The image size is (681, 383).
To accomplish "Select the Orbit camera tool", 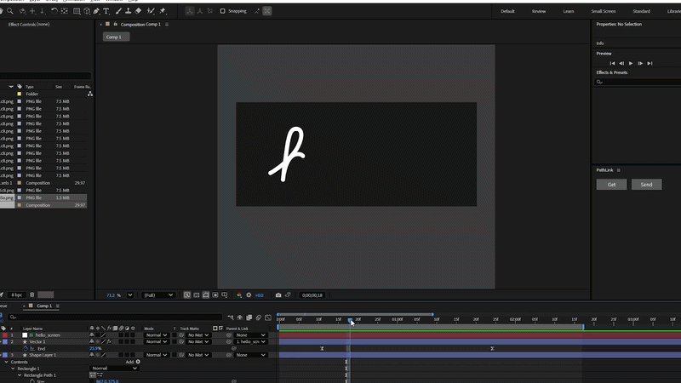I will [x=22, y=11].
